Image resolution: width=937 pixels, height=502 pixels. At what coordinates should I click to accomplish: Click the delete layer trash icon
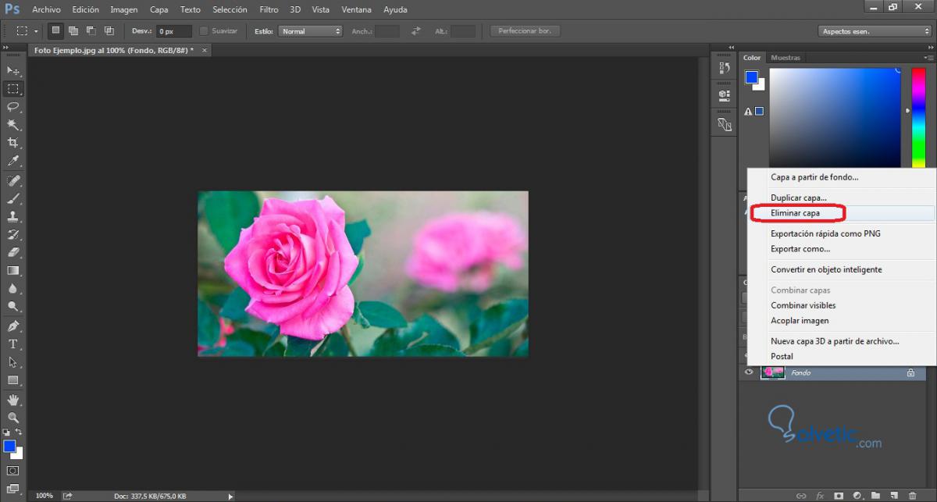[x=912, y=495]
